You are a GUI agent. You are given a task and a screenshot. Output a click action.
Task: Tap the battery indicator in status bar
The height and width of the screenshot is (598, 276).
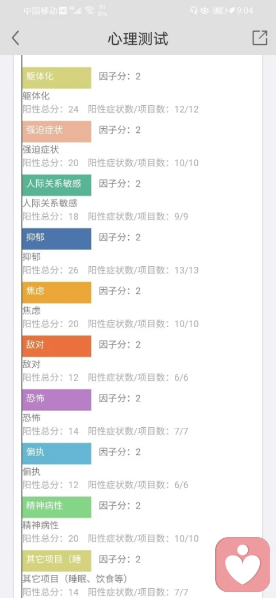pos(220,10)
